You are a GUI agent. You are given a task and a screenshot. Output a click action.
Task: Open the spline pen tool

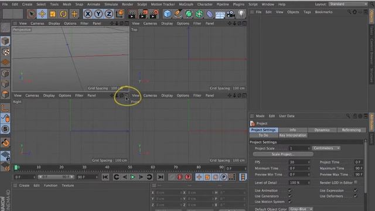[178, 14]
